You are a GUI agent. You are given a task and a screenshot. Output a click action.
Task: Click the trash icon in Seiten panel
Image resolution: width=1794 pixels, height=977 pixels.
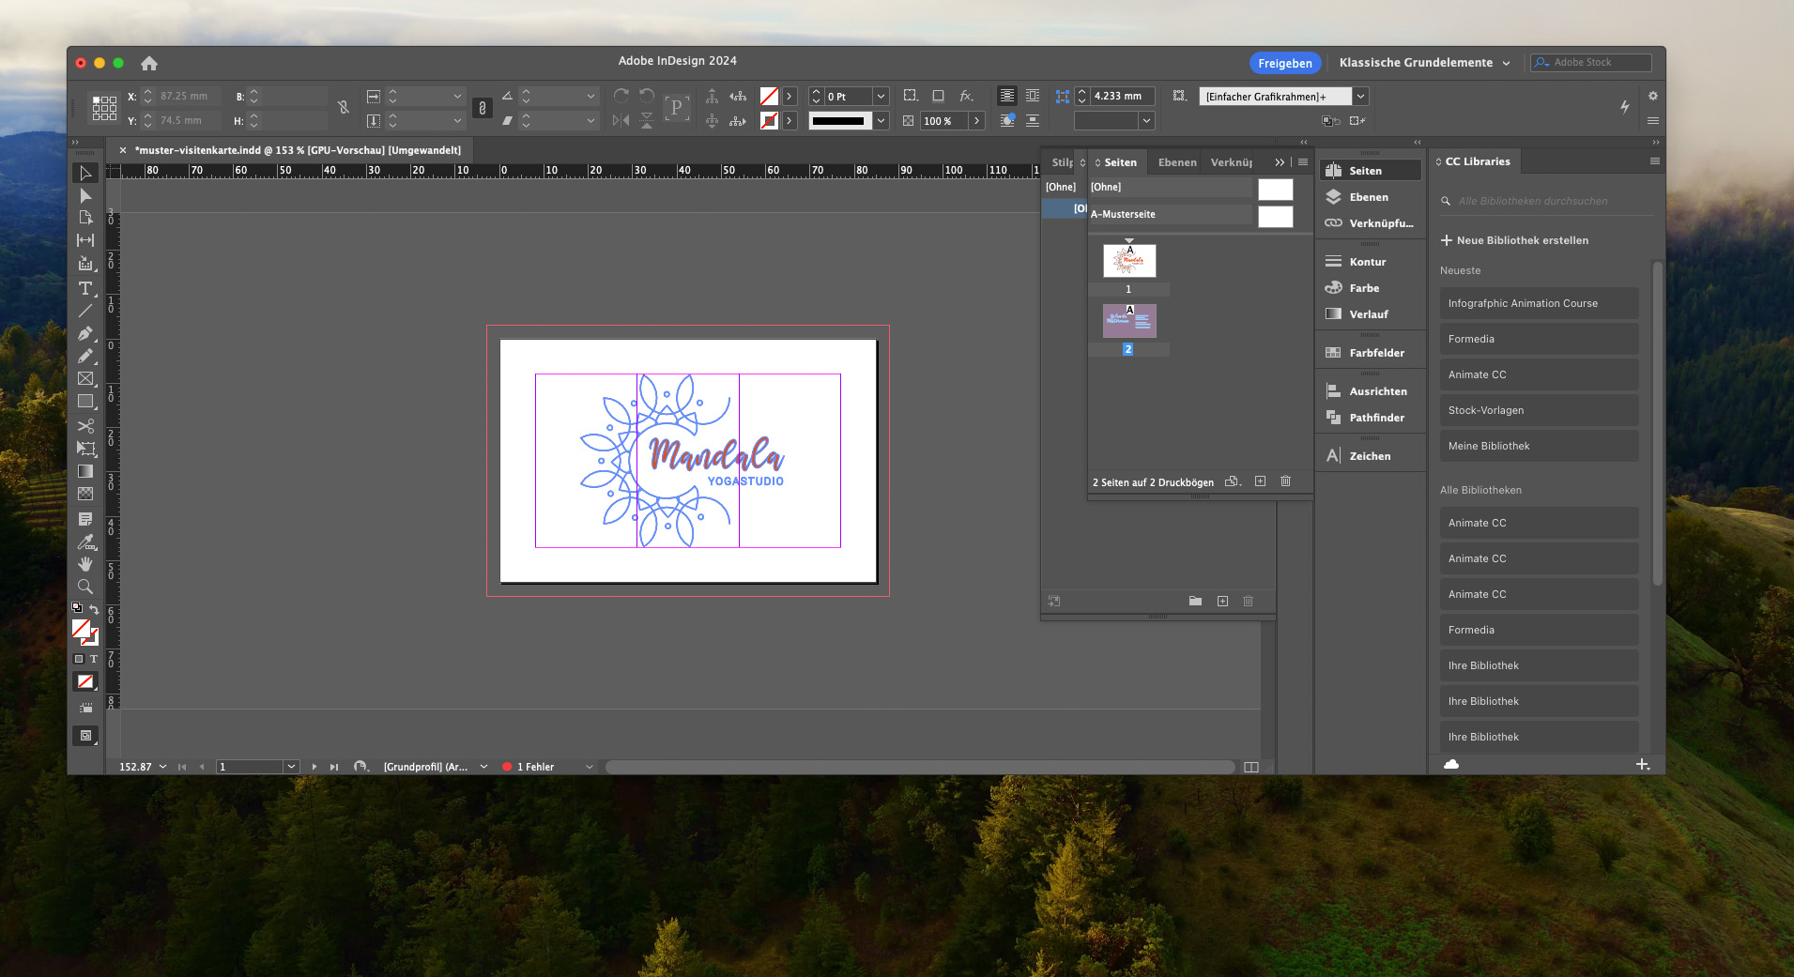click(1285, 481)
